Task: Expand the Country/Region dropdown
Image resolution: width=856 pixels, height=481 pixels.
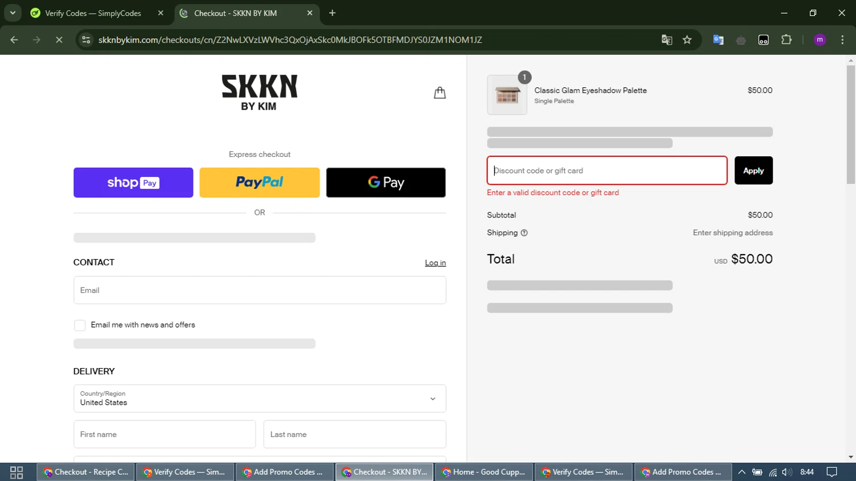Action: click(x=260, y=398)
